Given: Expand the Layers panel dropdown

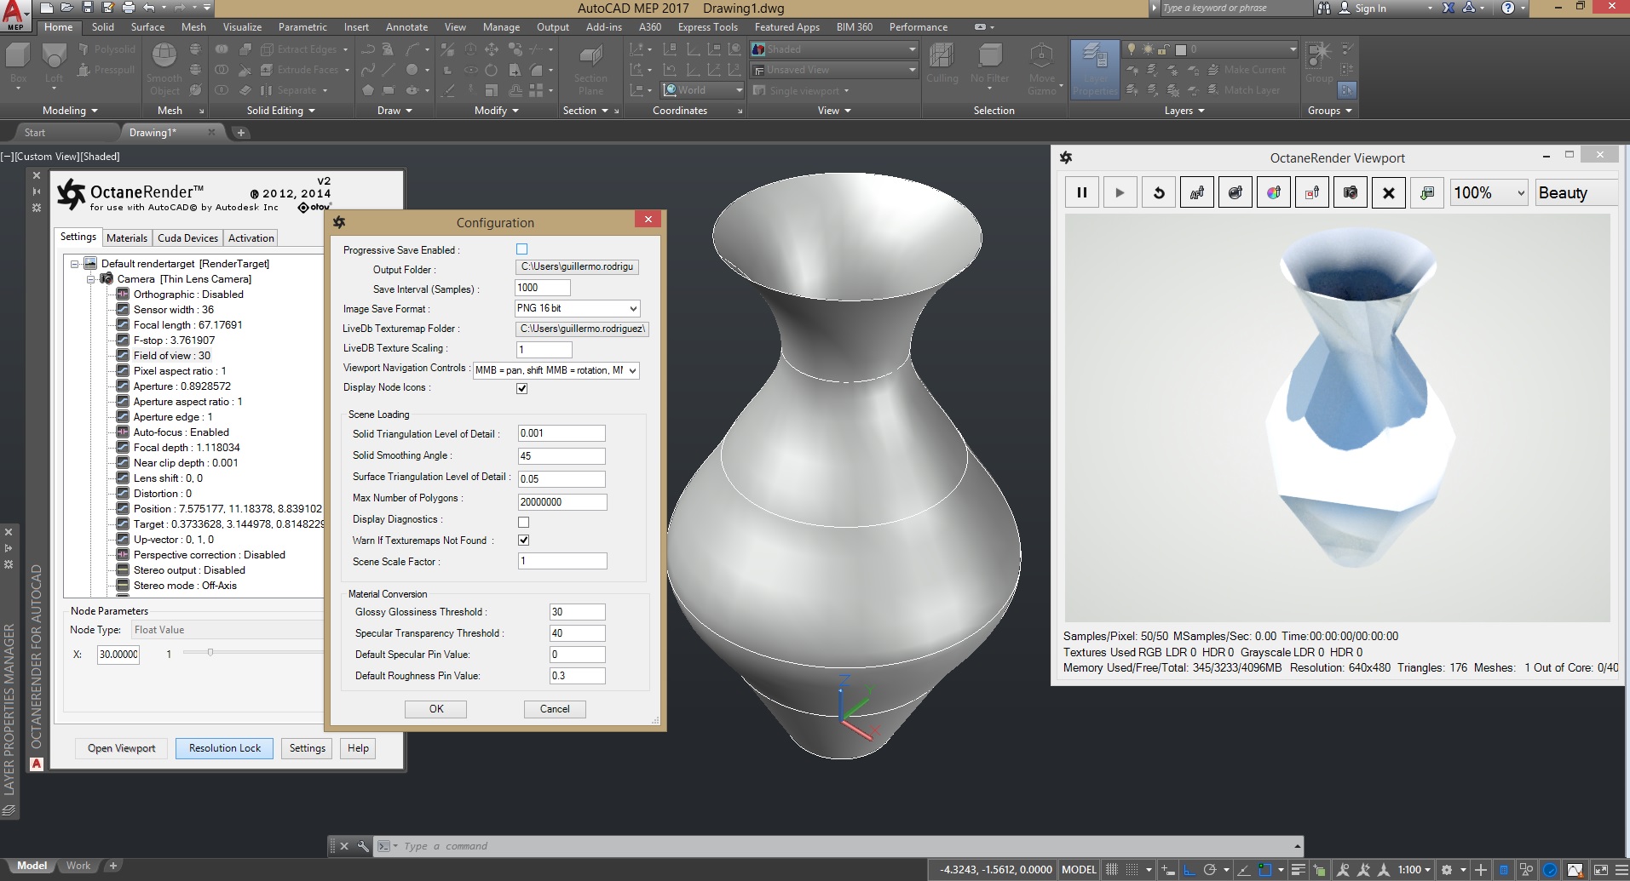Looking at the screenshot, I should point(1185,111).
